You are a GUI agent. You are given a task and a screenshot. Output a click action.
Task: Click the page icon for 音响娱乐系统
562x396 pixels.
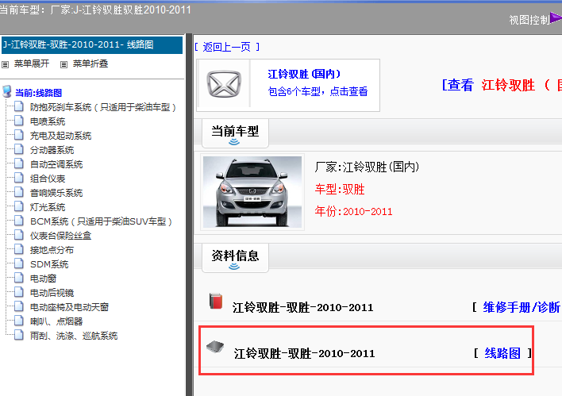pyautogui.click(x=19, y=193)
